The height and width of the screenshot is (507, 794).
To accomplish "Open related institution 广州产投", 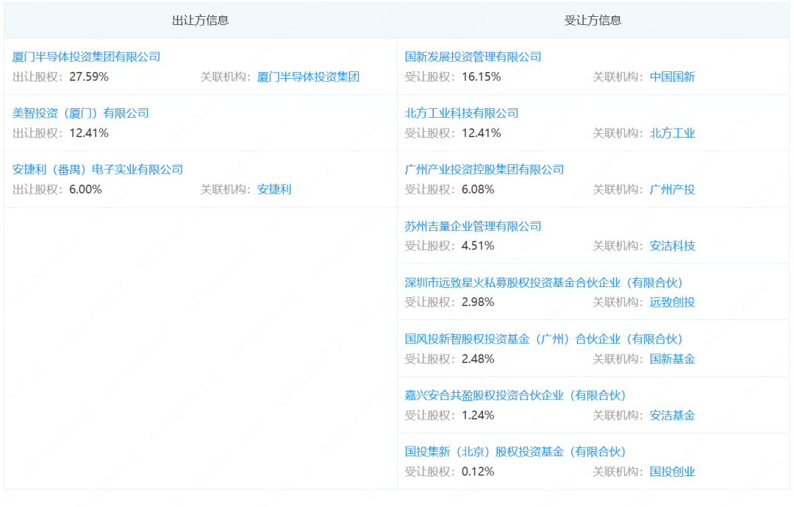I will click(x=673, y=189).
